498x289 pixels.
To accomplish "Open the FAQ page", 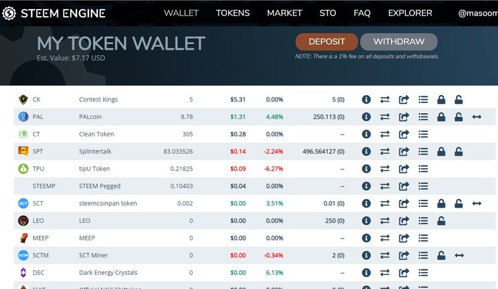I will coord(362,13).
